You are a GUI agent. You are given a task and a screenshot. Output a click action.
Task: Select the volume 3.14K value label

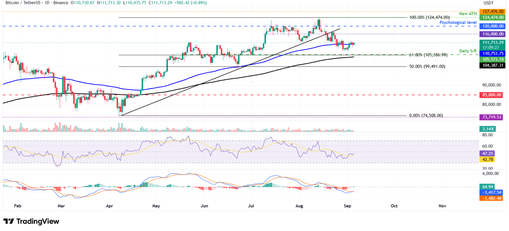coord(488,129)
